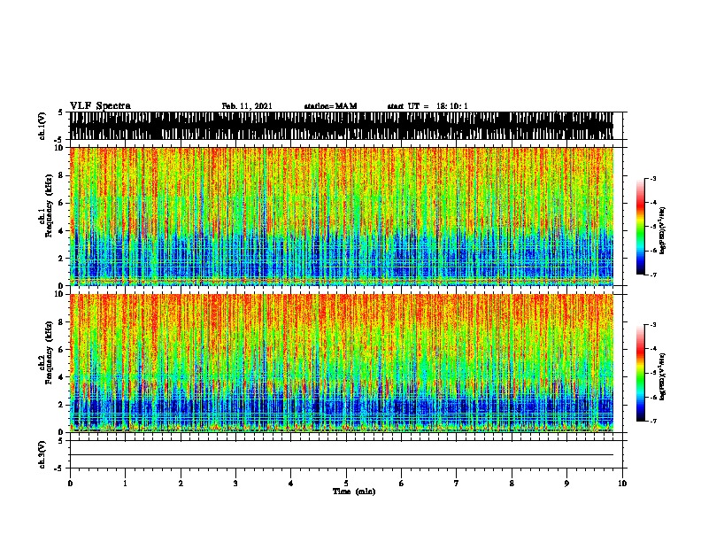Click time axis tick label "8" at the bottom
This screenshot has height=542, width=701.
click(x=512, y=484)
